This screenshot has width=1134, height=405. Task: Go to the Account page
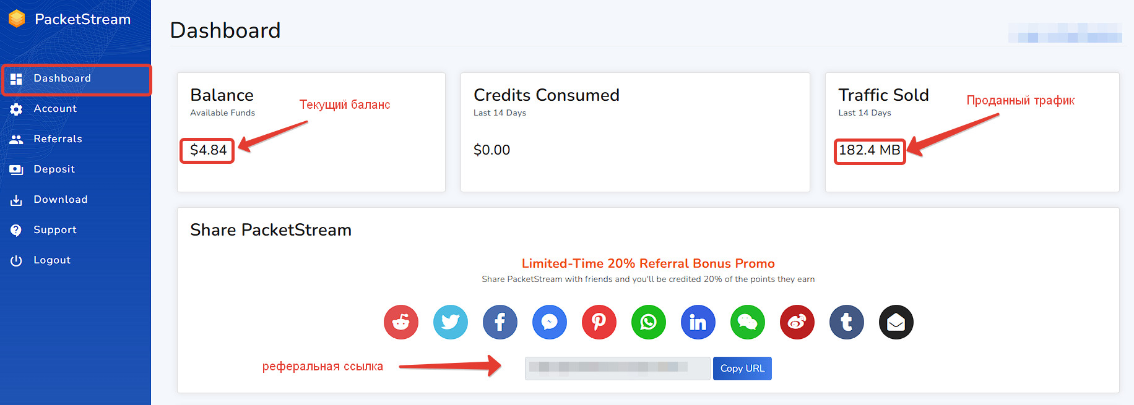click(55, 109)
